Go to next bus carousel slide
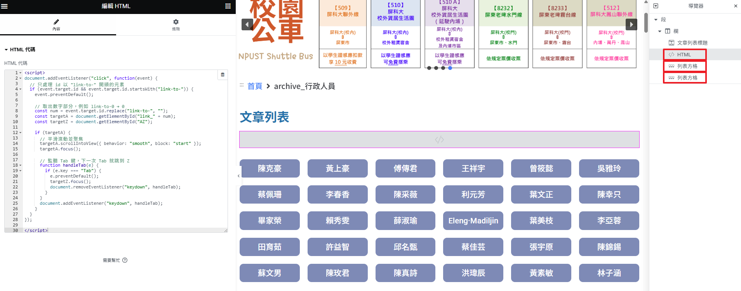Screen dimensions: 741x291 631,24
